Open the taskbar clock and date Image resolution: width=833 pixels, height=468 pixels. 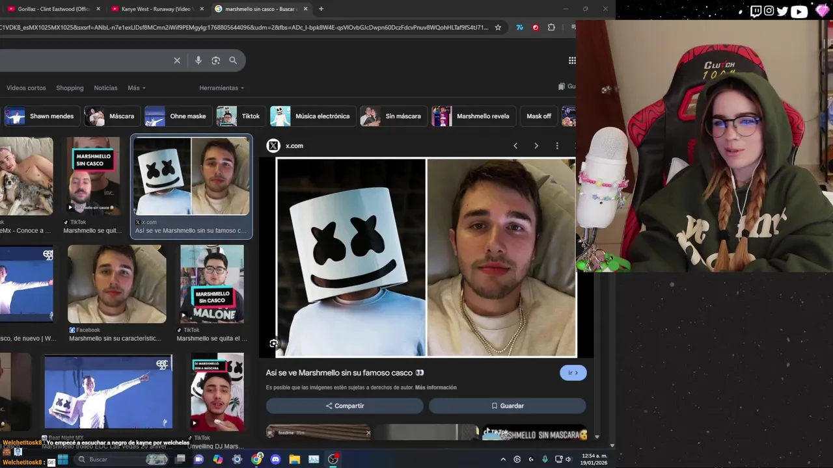click(x=594, y=460)
